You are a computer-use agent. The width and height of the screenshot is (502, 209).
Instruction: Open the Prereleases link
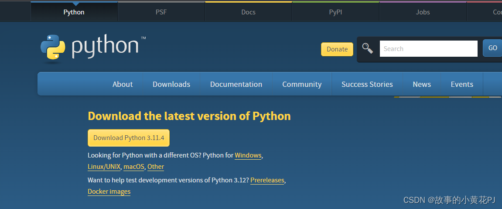267,180
